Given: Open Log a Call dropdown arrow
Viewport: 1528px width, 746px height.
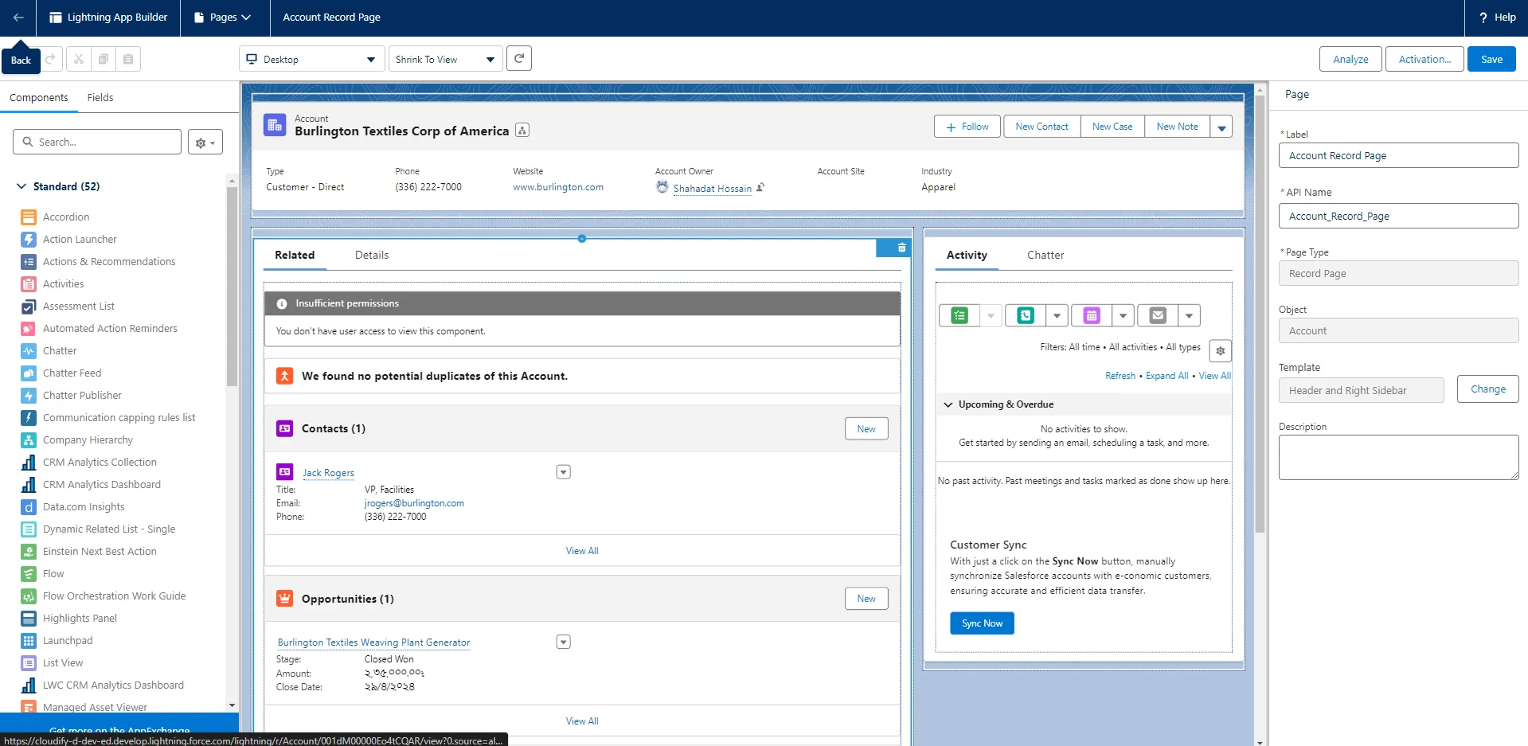Looking at the screenshot, I should click(1057, 316).
